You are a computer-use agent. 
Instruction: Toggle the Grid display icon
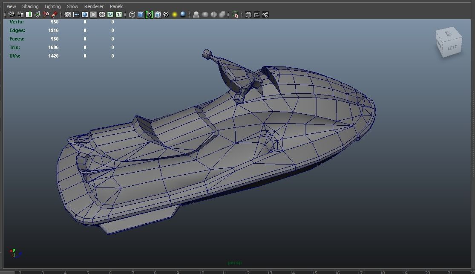pyautogui.click(x=68, y=14)
